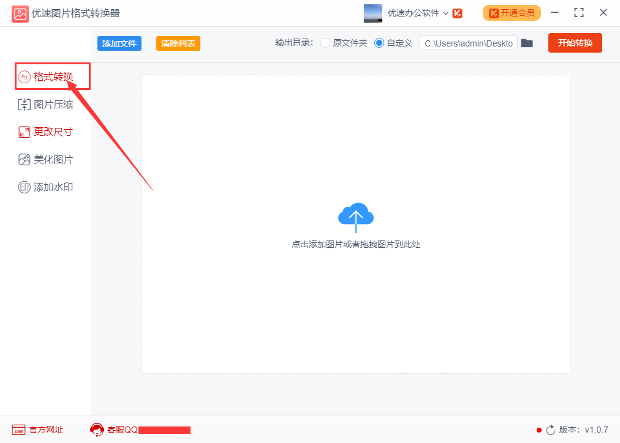Click the resize arrows icon in sidebar

(x=24, y=132)
